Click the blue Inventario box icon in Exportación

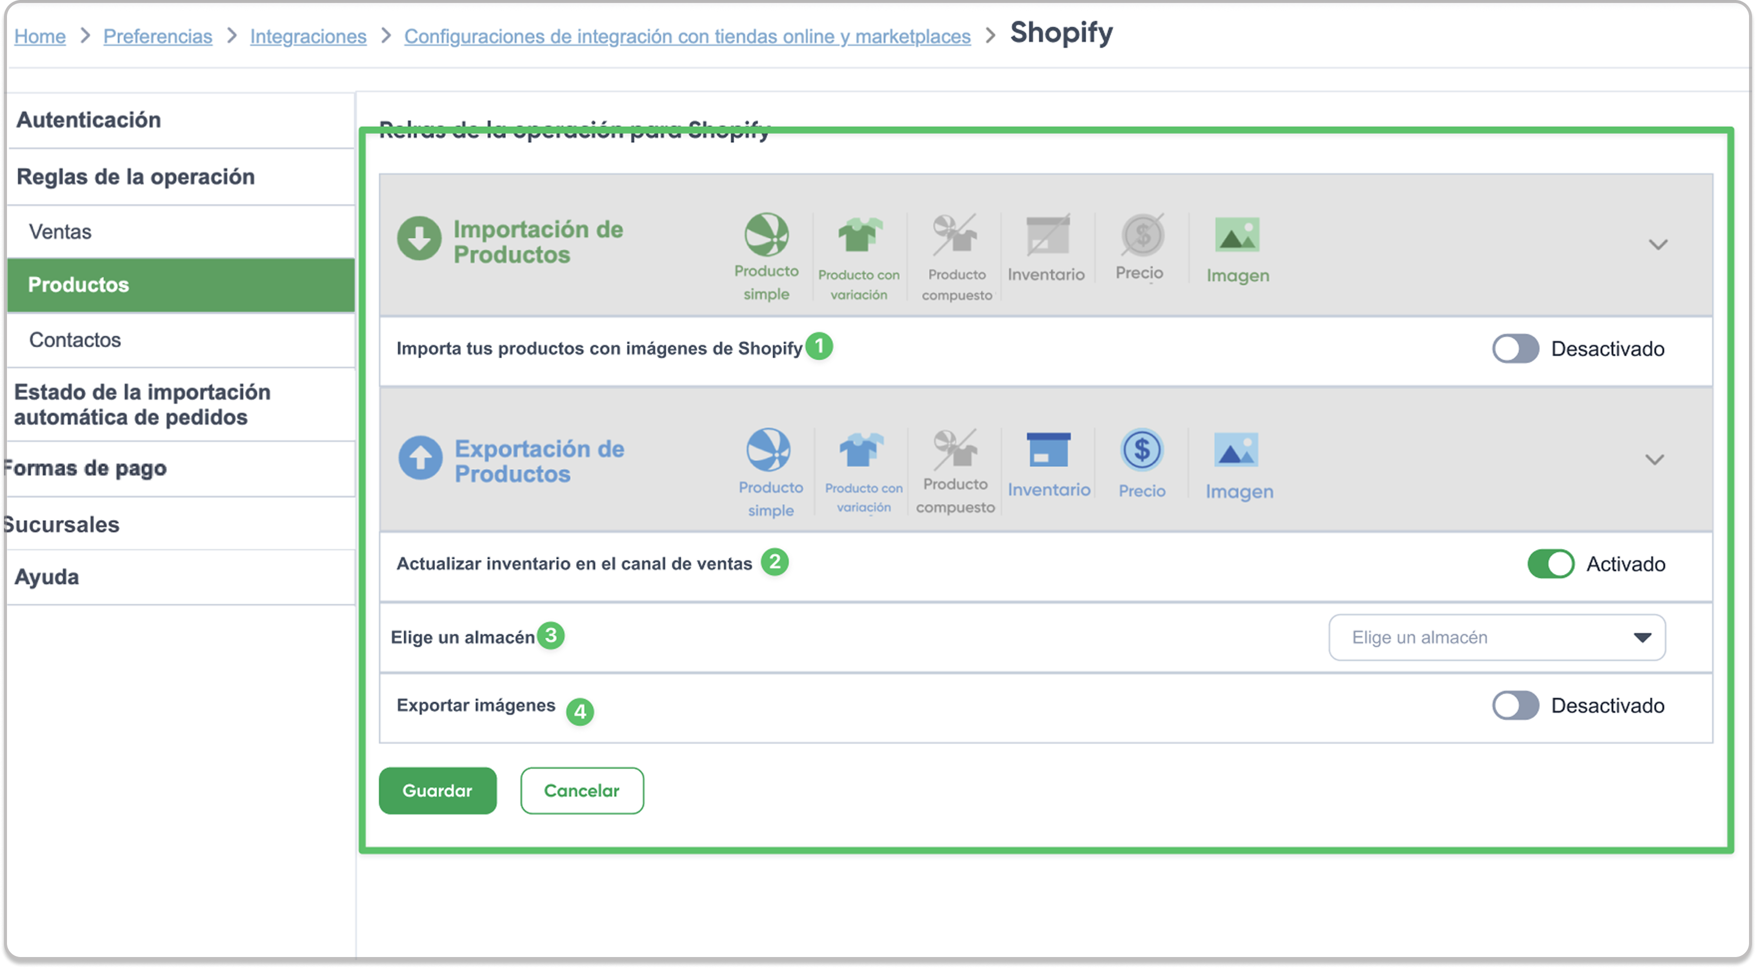click(x=1048, y=450)
